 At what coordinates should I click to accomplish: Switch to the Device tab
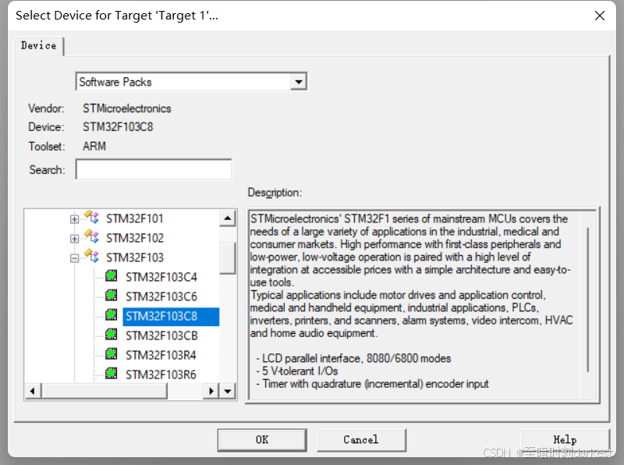[x=38, y=46]
